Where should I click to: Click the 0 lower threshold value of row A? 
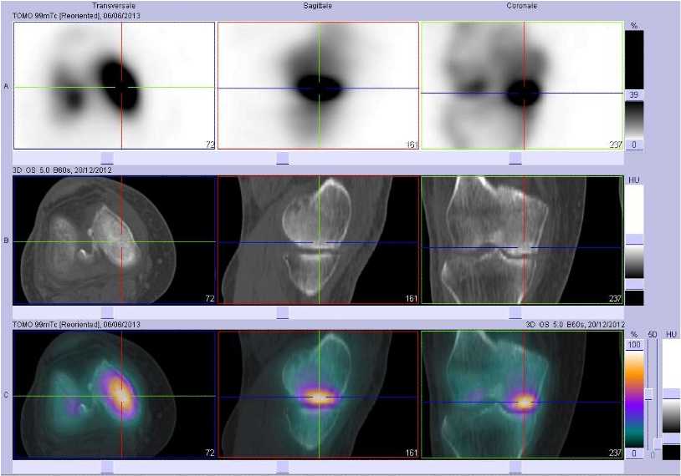(x=634, y=144)
